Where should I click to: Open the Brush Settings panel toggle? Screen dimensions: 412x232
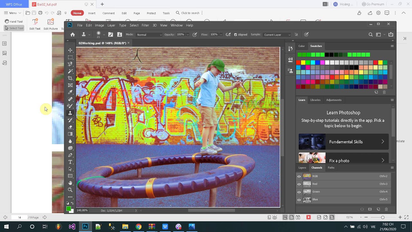(111, 34)
